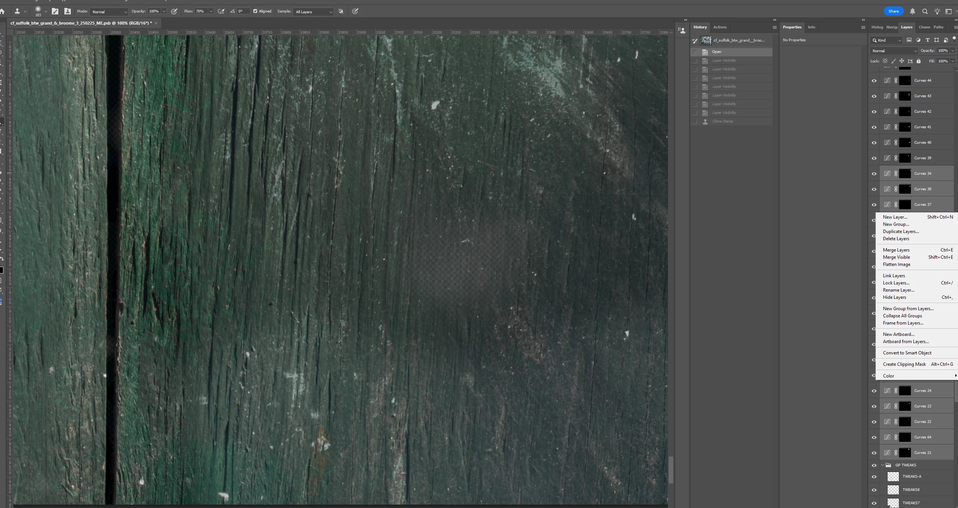Open the brush settings panel icon

(55, 11)
